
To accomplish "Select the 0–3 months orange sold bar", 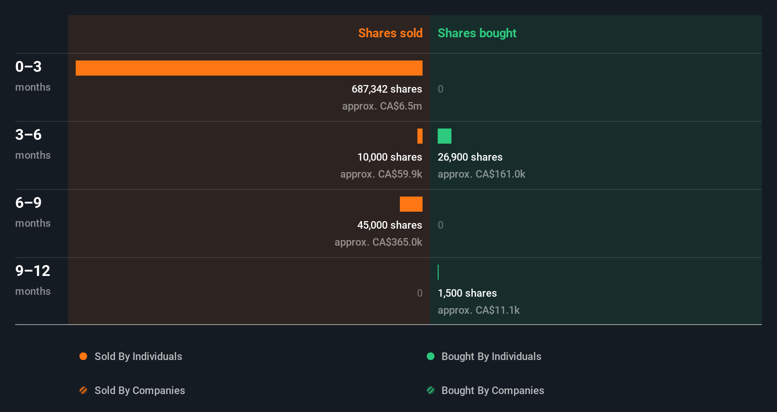I will coord(249,68).
